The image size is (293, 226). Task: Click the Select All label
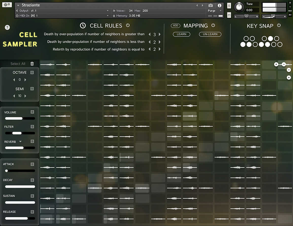(x=18, y=64)
